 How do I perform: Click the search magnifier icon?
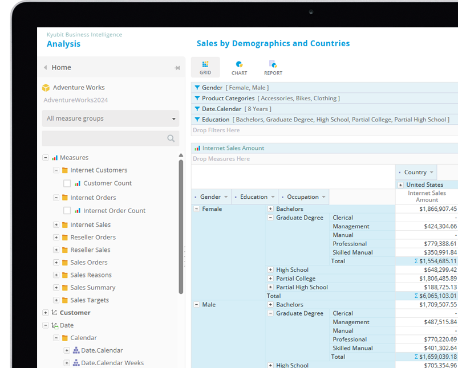170,138
